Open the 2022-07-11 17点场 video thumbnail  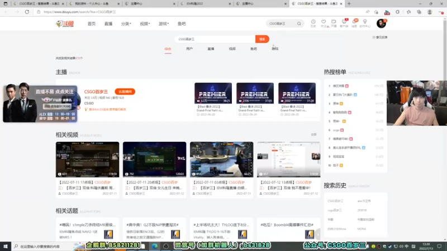coord(88,160)
